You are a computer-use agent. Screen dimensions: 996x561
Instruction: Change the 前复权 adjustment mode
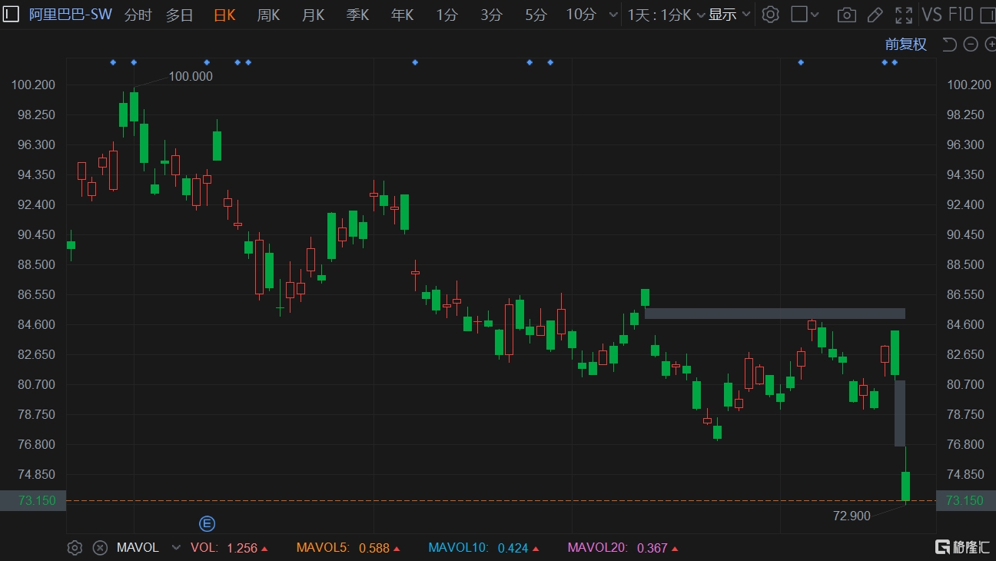pyautogui.click(x=906, y=45)
